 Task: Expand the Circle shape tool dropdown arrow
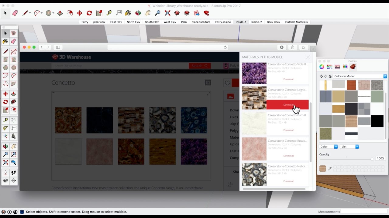[53, 13]
